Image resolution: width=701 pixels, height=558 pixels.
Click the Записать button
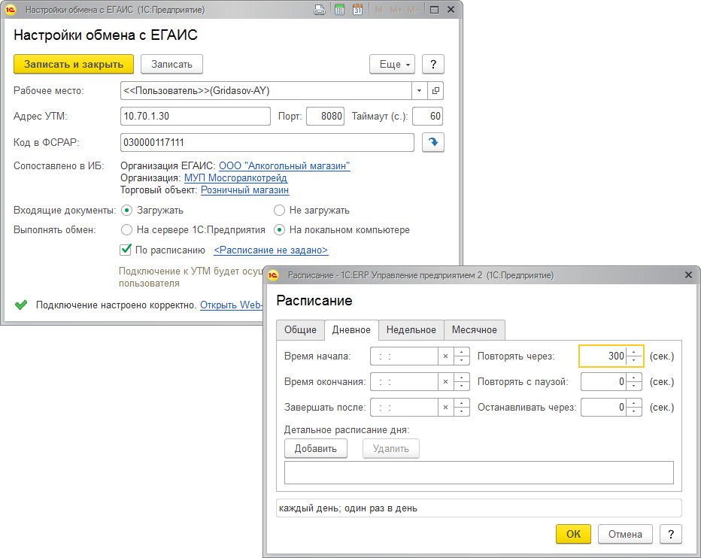tap(171, 65)
